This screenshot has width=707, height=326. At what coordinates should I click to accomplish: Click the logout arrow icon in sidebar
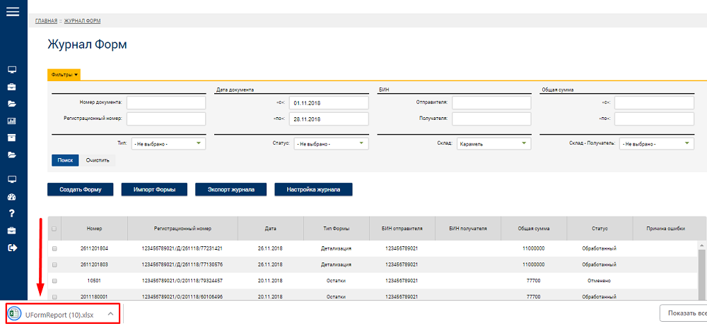click(12, 248)
